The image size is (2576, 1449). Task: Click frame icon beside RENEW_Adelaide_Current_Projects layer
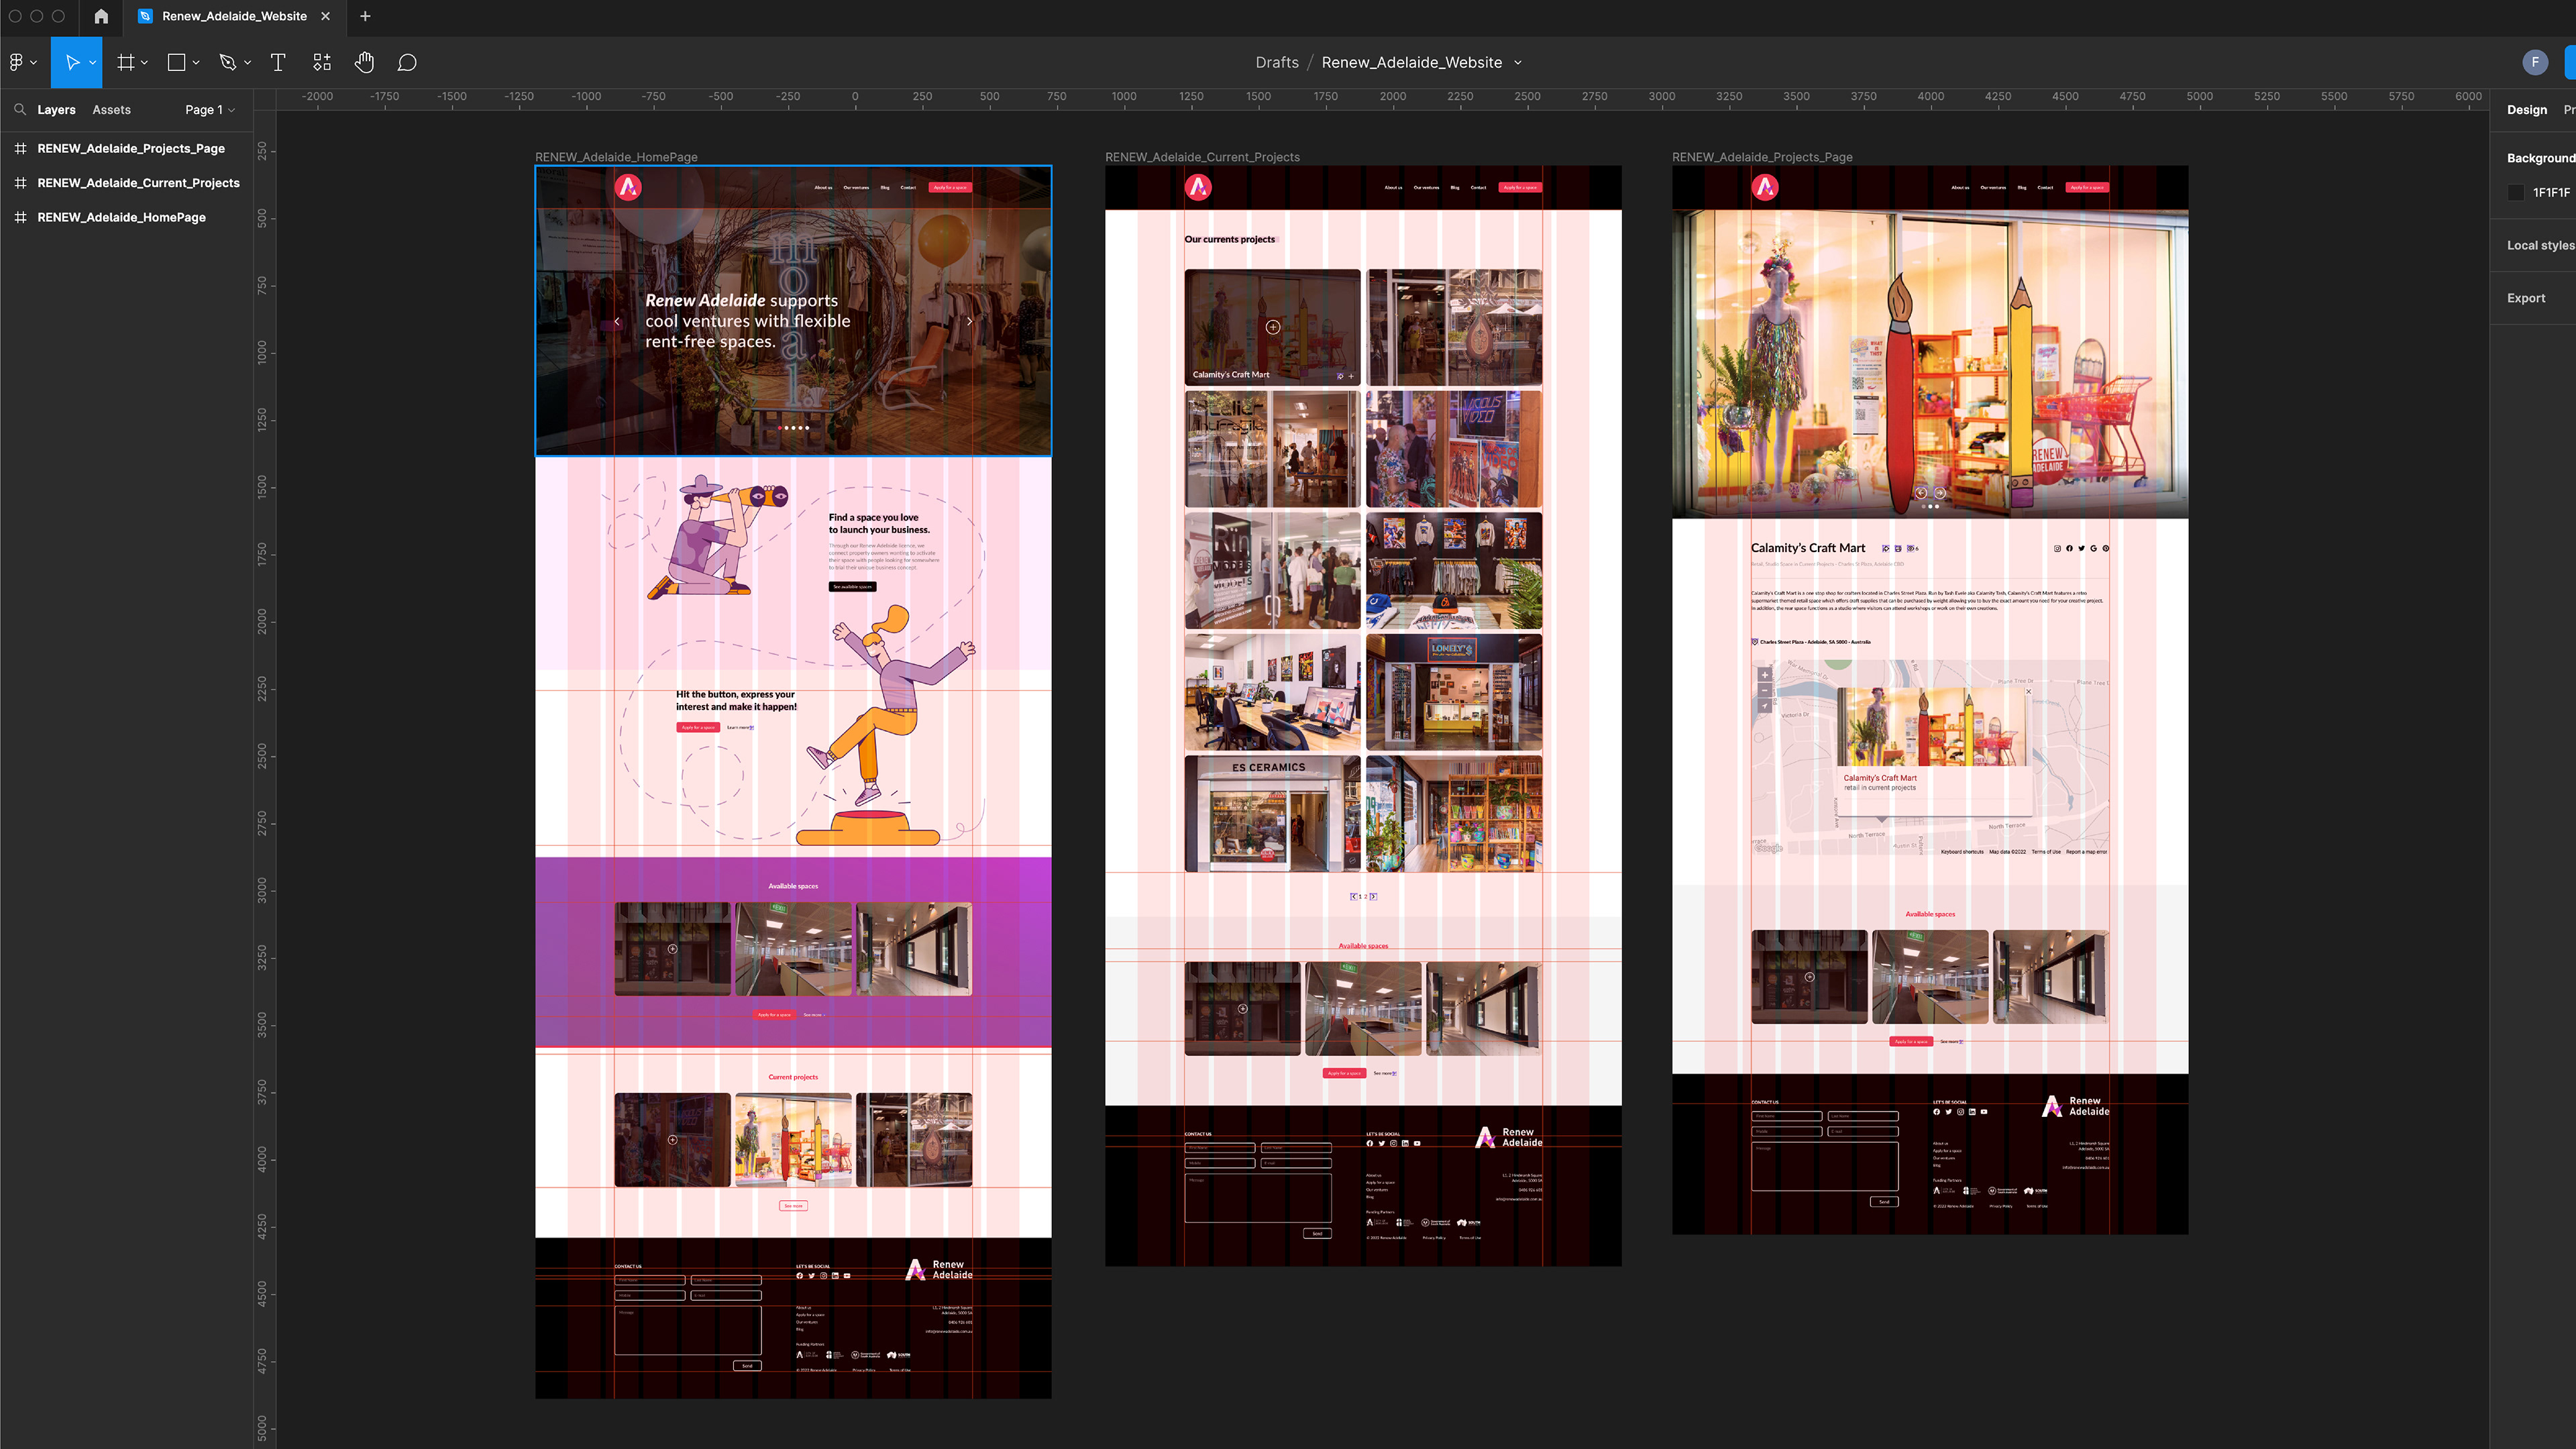[20, 182]
